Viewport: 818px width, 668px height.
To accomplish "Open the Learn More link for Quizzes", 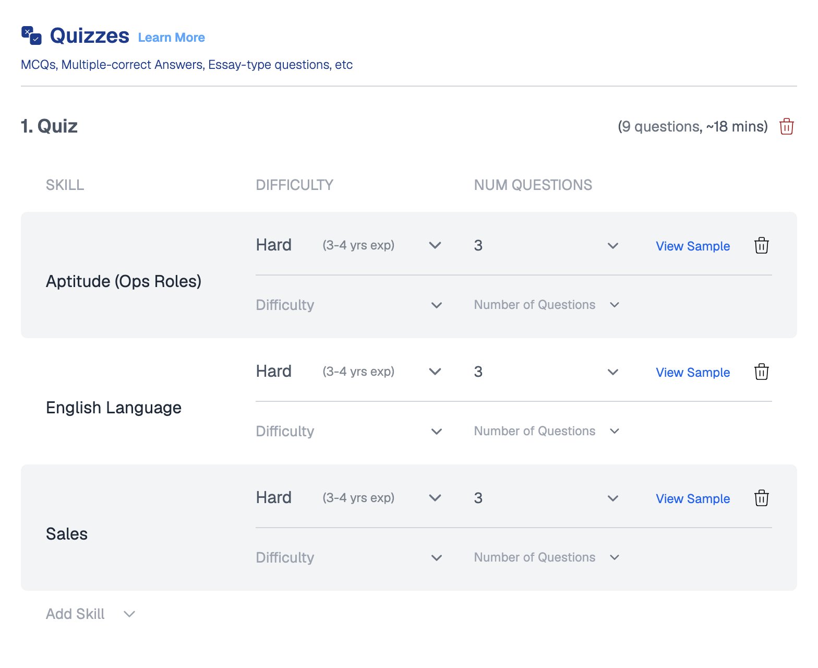I will [x=171, y=38].
